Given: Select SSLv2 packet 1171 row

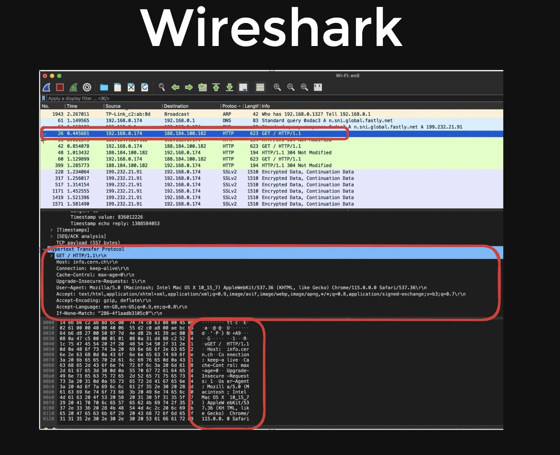Looking at the screenshot, I should click(x=271, y=191).
